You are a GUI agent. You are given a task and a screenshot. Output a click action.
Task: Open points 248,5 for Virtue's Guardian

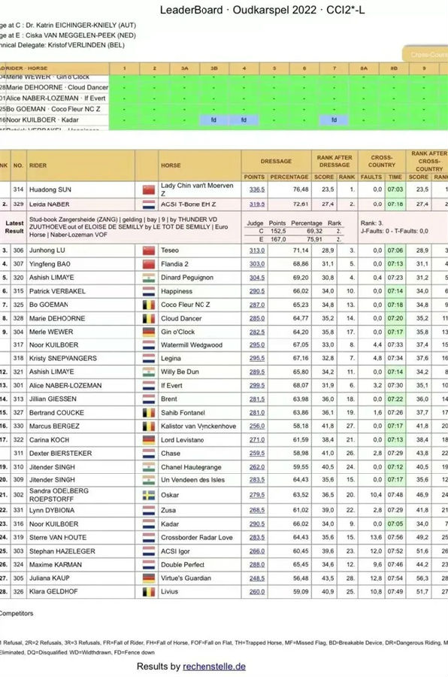(257, 578)
